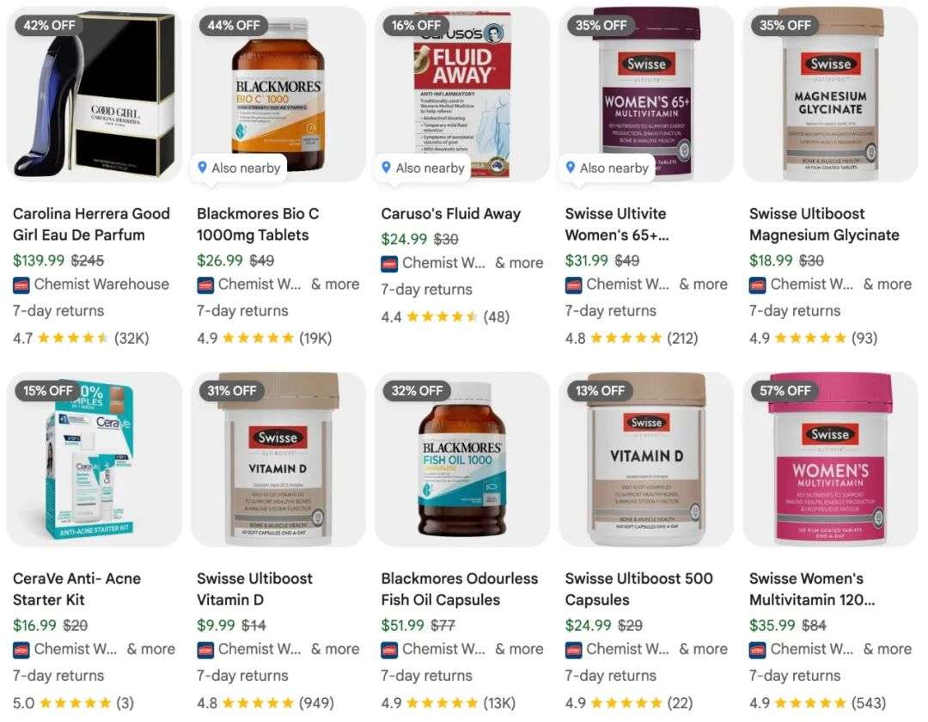This screenshot has width=928, height=722.
Task: Click the 32% OFF badge on Blackmores Fish Oil
Action: click(x=417, y=390)
